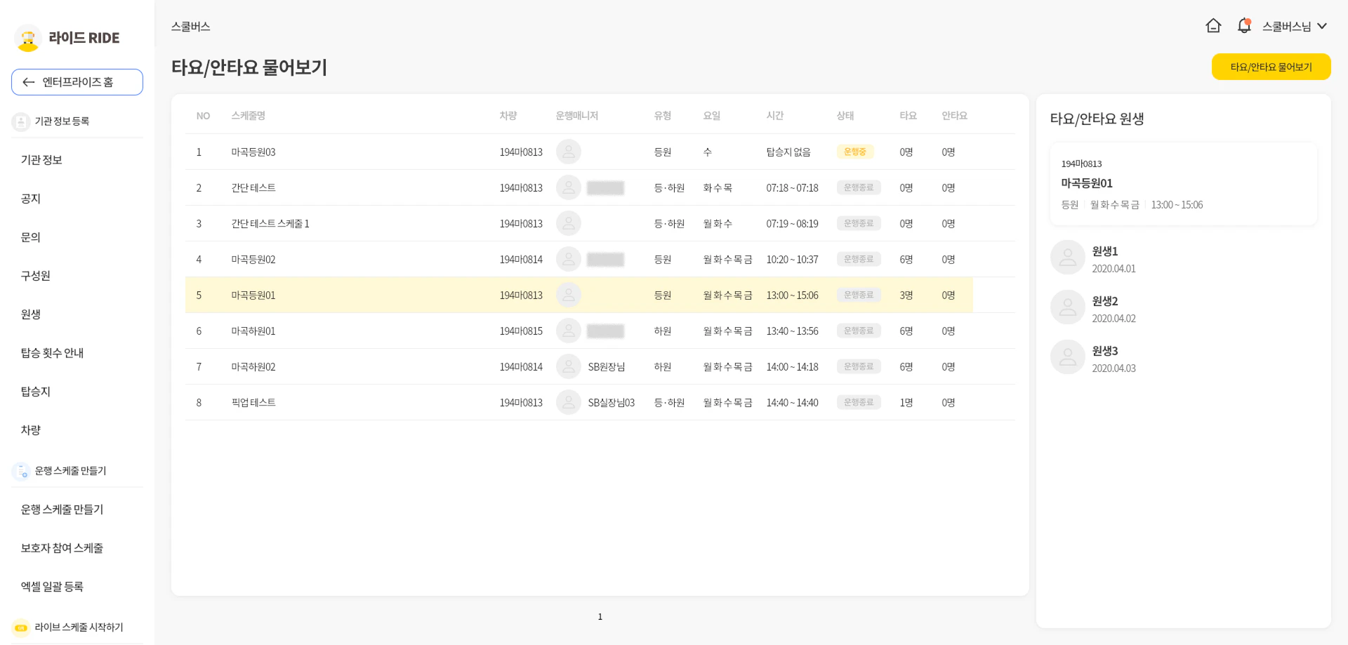
Task: Click 원생3 profile avatar
Action: point(1067,357)
